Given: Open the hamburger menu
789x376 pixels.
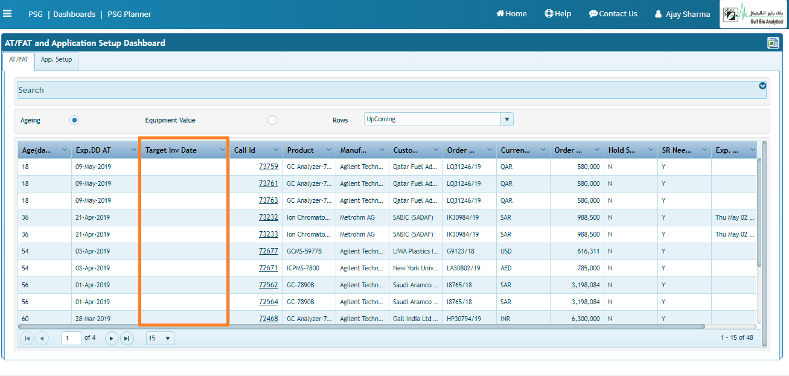Looking at the screenshot, I should (x=7, y=13).
